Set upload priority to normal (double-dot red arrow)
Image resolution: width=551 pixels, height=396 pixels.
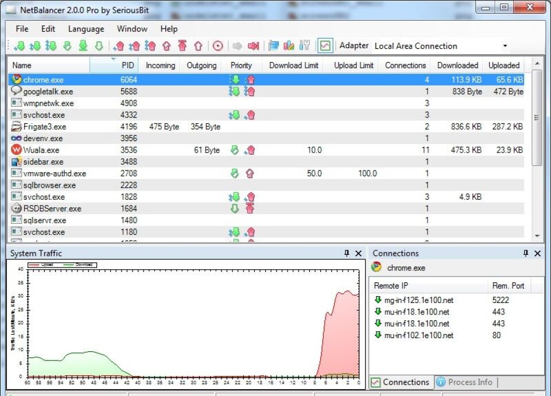coord(134,46)
